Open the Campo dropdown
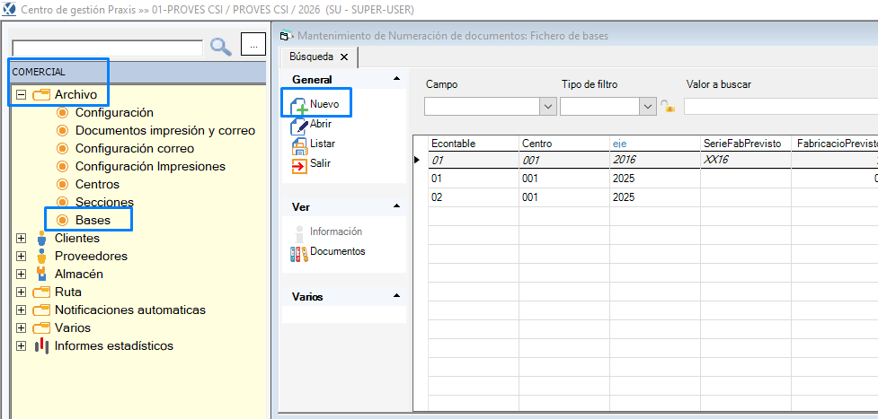 [547, 106]
